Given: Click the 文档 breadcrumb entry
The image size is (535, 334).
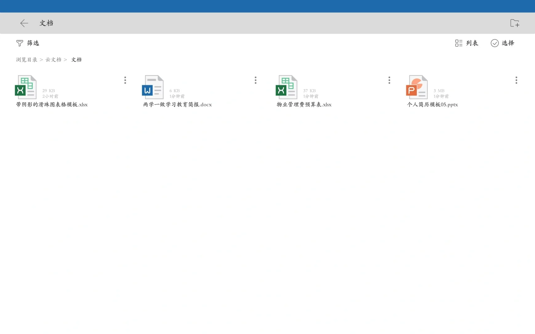Looking at the screenshot, I should 76,59.
